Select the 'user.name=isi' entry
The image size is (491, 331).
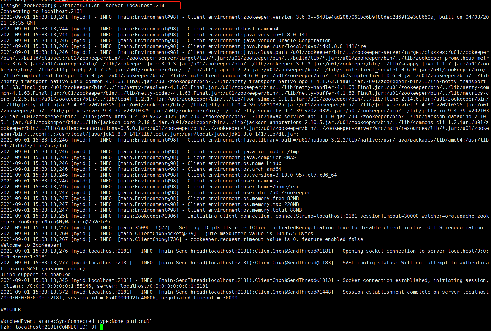262,181
